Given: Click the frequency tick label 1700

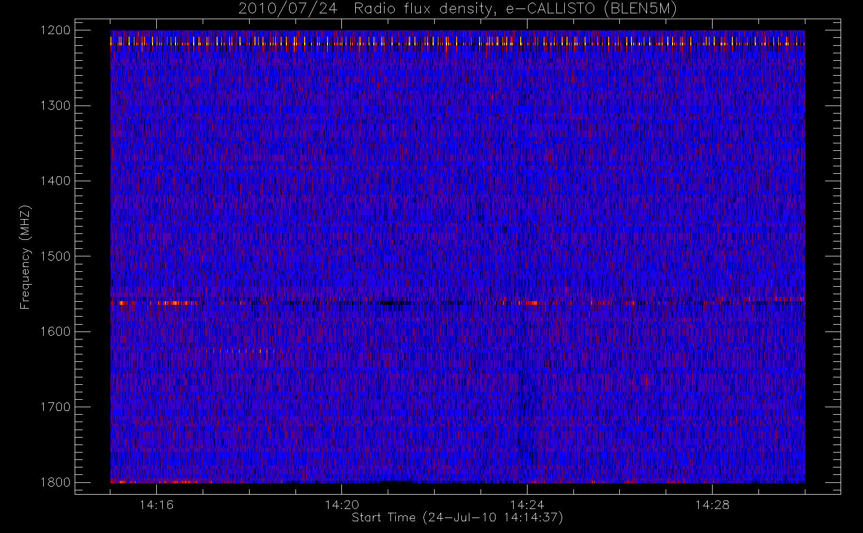Looking at the screenshot, I should click(55, 407).
